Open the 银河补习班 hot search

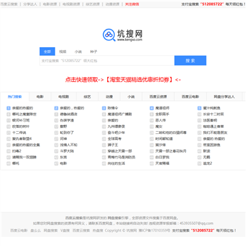(x=20, y=120)
